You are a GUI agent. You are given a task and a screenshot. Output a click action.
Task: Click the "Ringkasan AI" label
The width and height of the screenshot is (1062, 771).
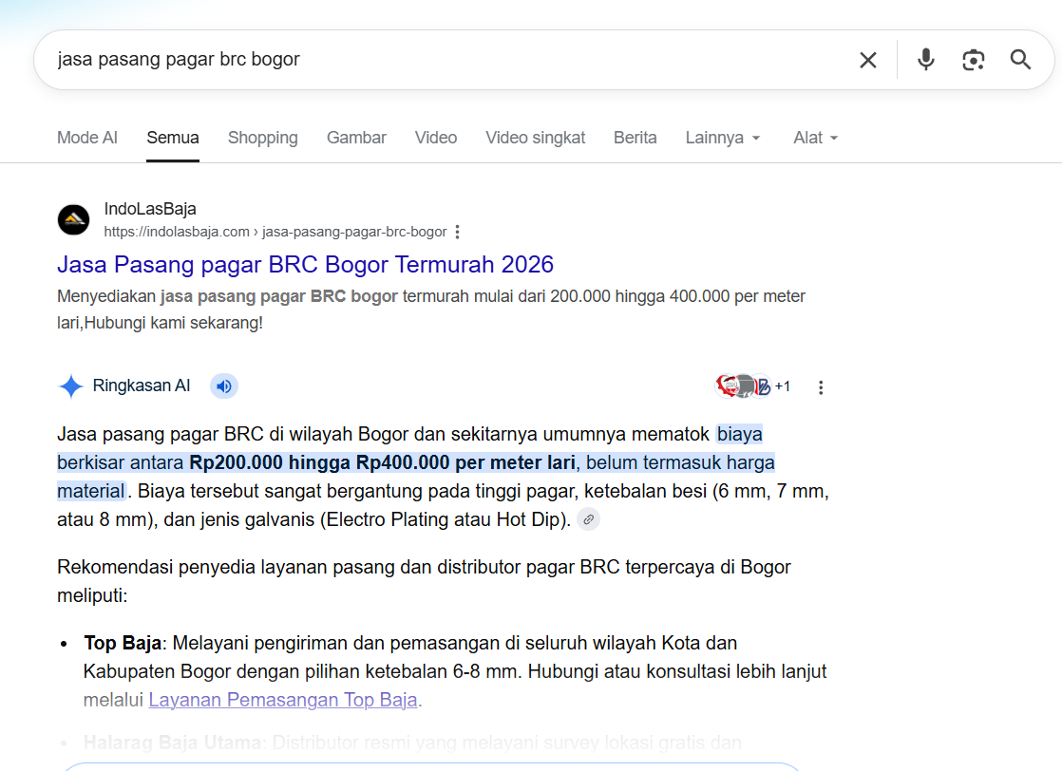141,385
